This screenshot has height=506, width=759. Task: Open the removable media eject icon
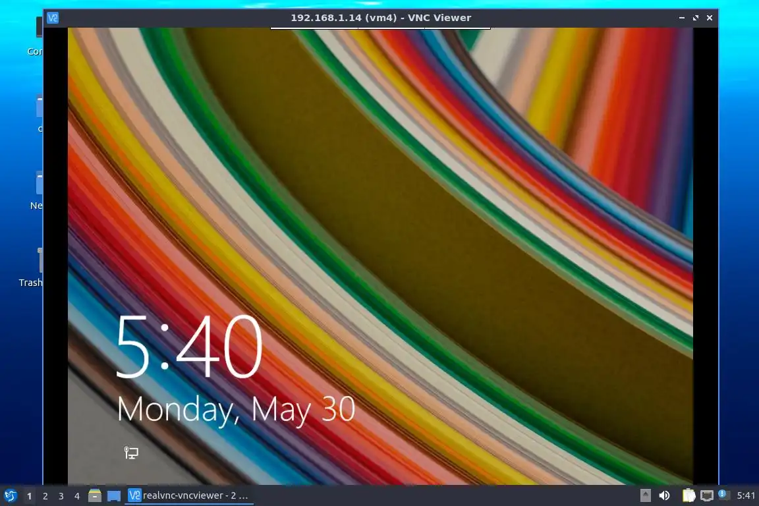coord(645,495)
